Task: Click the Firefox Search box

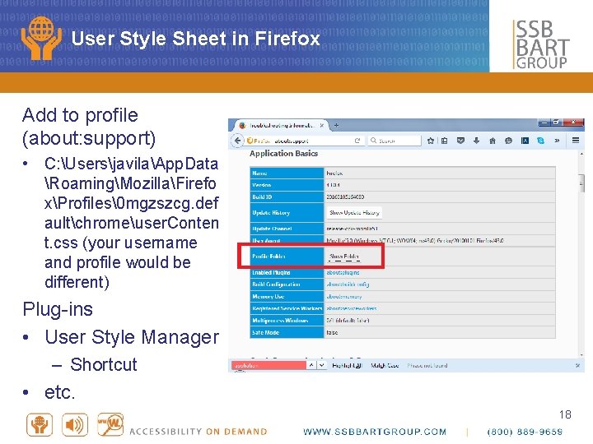Action: tap(394, 141)
